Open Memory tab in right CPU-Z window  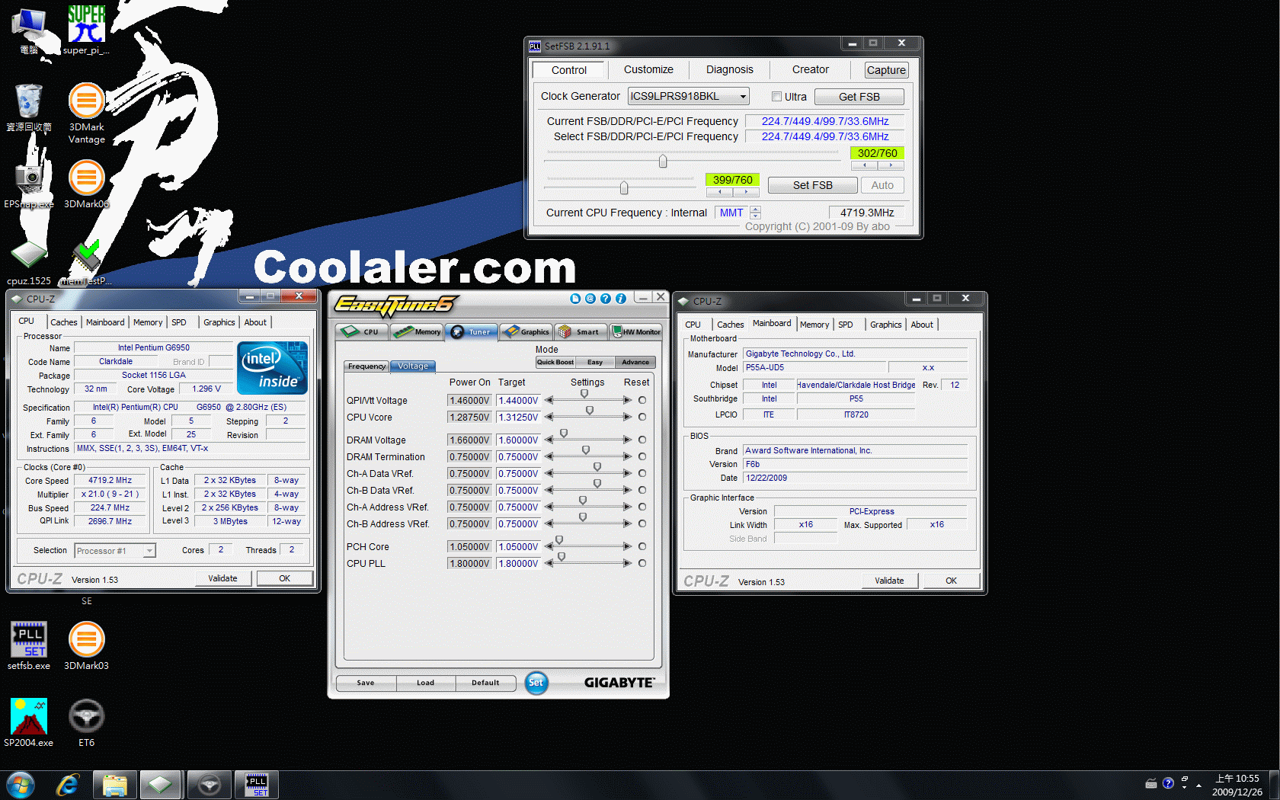coord(814,325)
